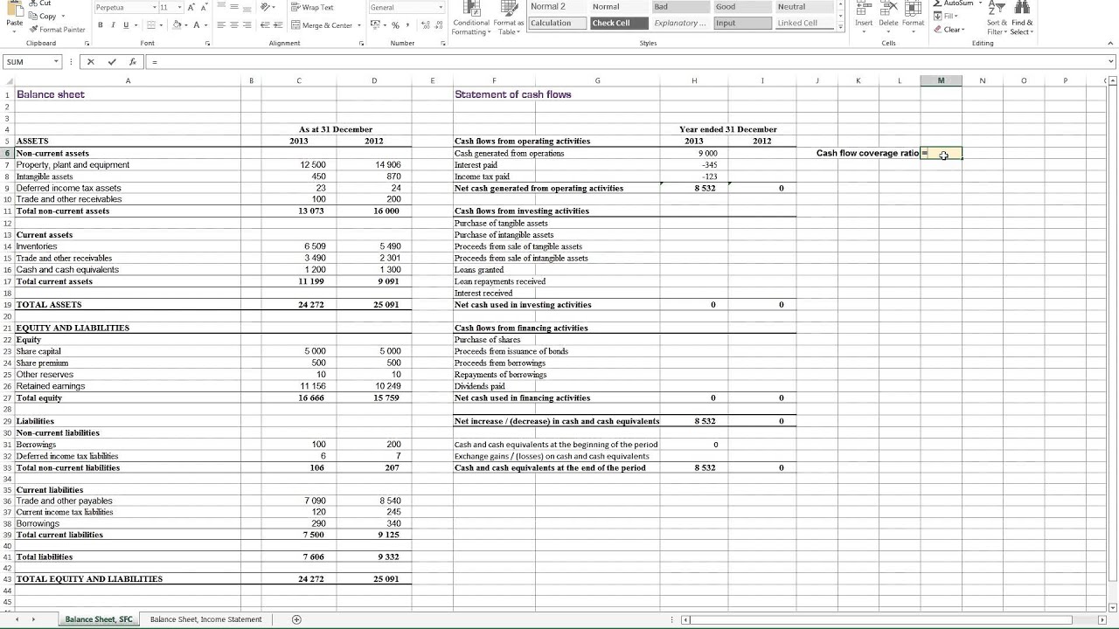Toggle Wrap Text

[312, 7]
